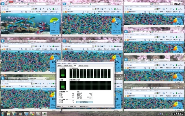Click Internet Explorer taskbar icon
The height and width of the screenshot is (116, 185).
[x=14, y=114]
